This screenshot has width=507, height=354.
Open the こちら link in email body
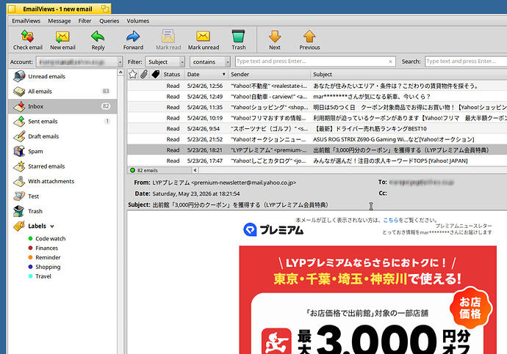pos(391,220)
